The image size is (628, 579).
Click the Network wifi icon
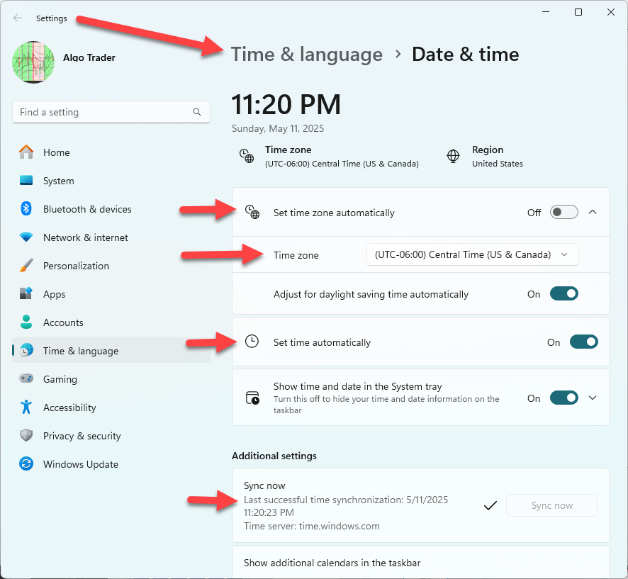point(26,237)
